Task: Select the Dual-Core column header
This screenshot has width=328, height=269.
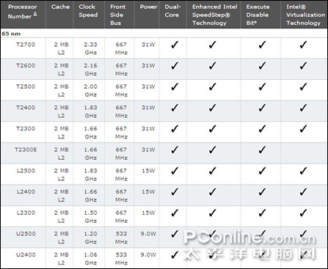Action: coord(172,11)
